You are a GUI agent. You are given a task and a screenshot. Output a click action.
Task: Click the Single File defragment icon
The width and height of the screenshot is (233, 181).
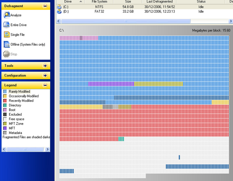point(6,35)
